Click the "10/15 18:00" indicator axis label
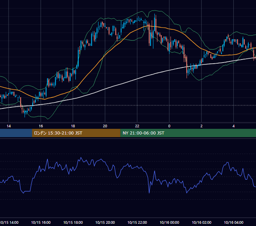This screenshot has height=226, width=256. pos(73,222)
